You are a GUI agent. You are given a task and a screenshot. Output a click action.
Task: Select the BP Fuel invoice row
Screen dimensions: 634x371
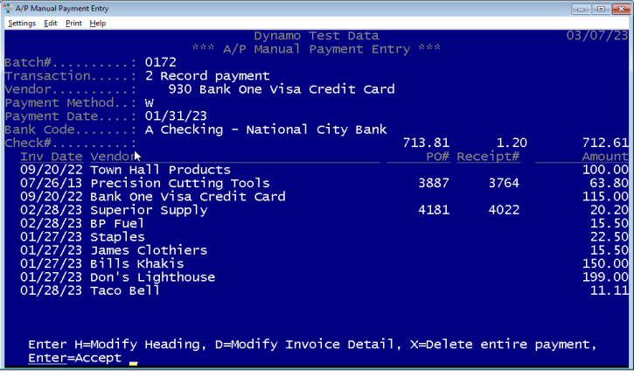[x=324, y=223]
